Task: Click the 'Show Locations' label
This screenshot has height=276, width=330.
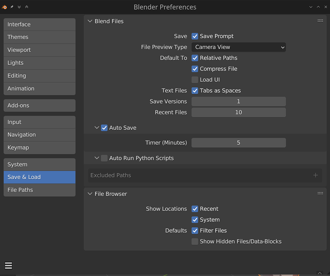Action: 166,209
